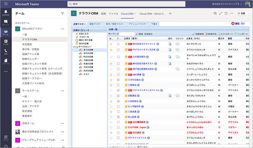Viewport: 253px width, 148px height.
Task: Click the エクスポート button
Action: [x=225, y=34]
